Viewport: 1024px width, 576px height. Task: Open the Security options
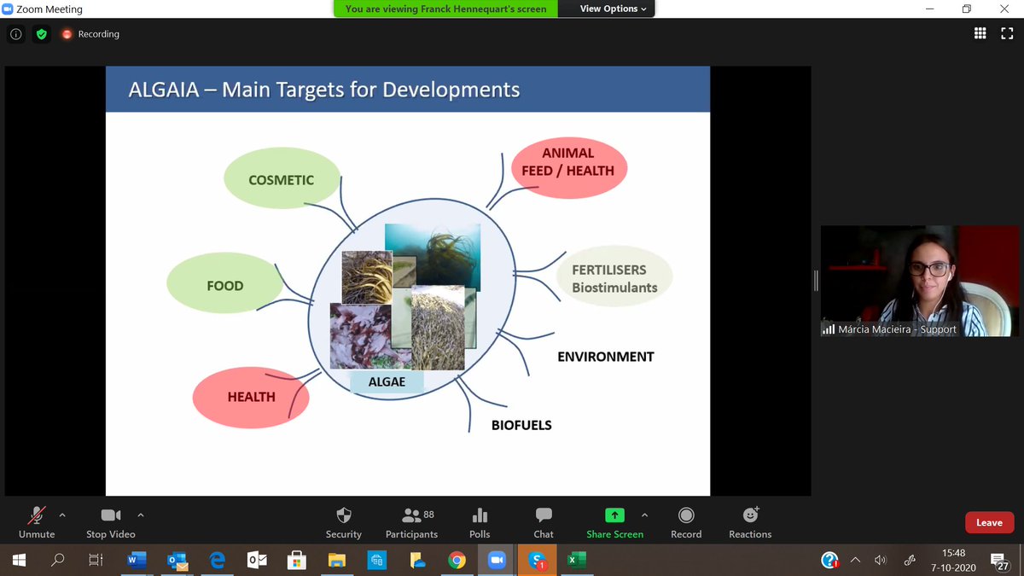point(343,521)
